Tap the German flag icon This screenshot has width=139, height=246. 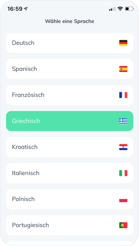click(123, 43)
